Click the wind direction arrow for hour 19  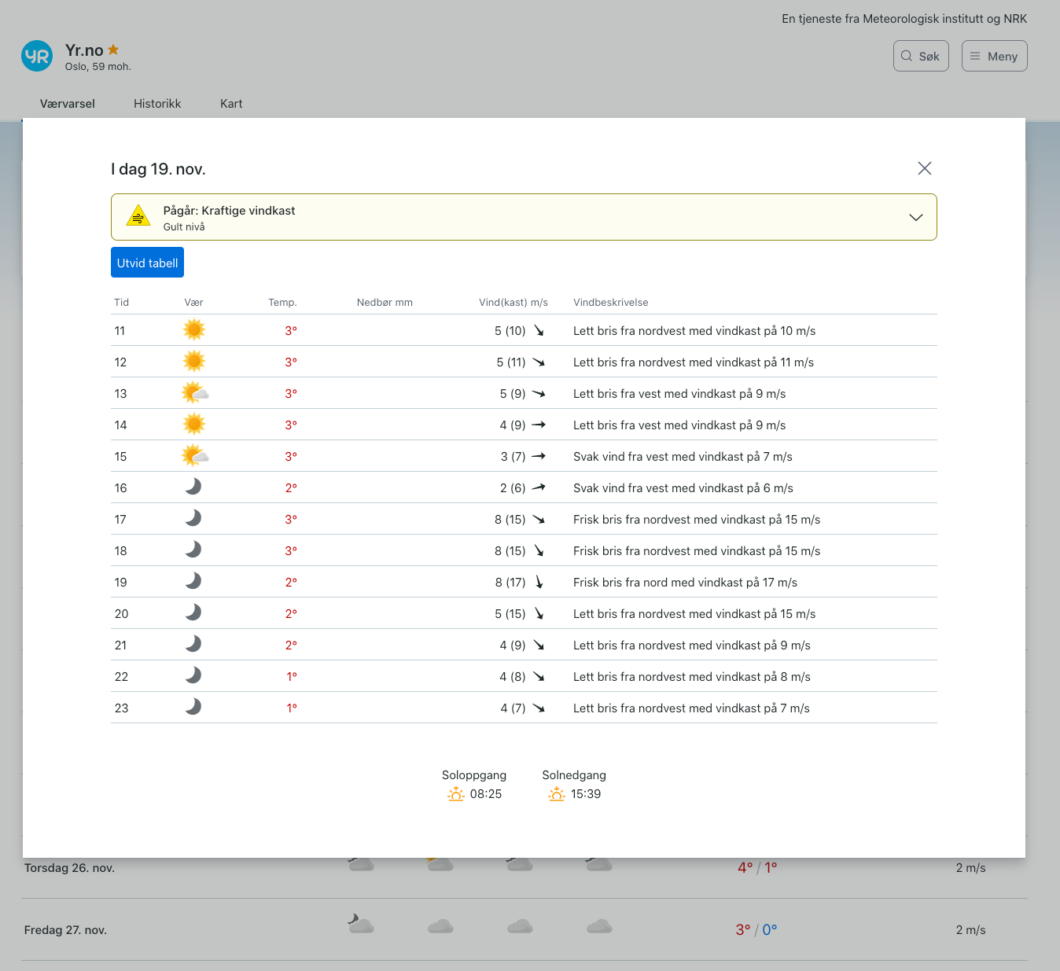coord(539,582)
